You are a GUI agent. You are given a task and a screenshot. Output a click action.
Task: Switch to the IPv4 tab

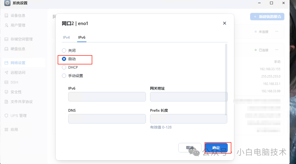[x=66, y=37]
